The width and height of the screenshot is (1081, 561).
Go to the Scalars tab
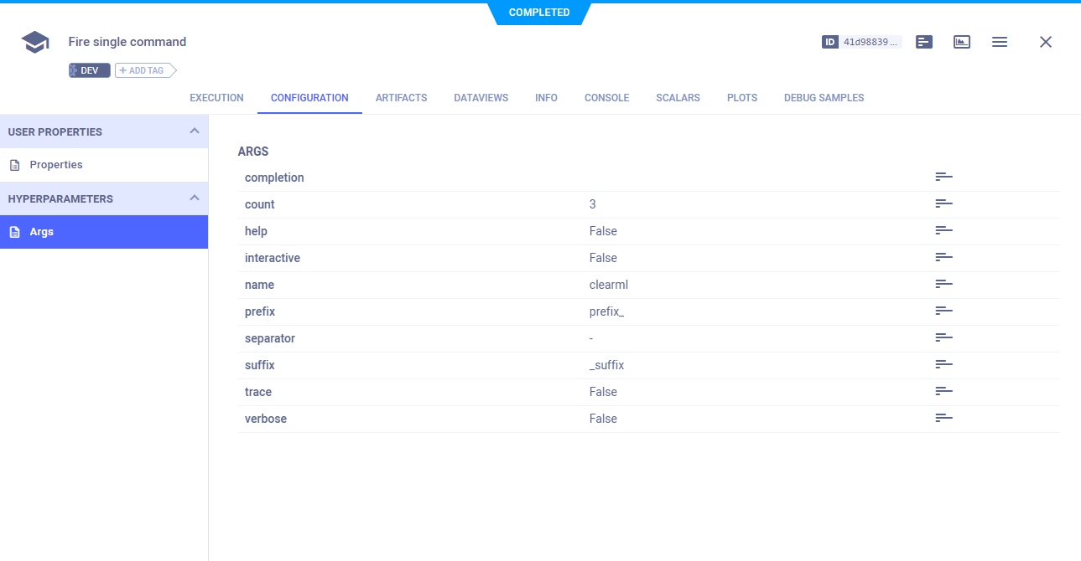[678, 98]
